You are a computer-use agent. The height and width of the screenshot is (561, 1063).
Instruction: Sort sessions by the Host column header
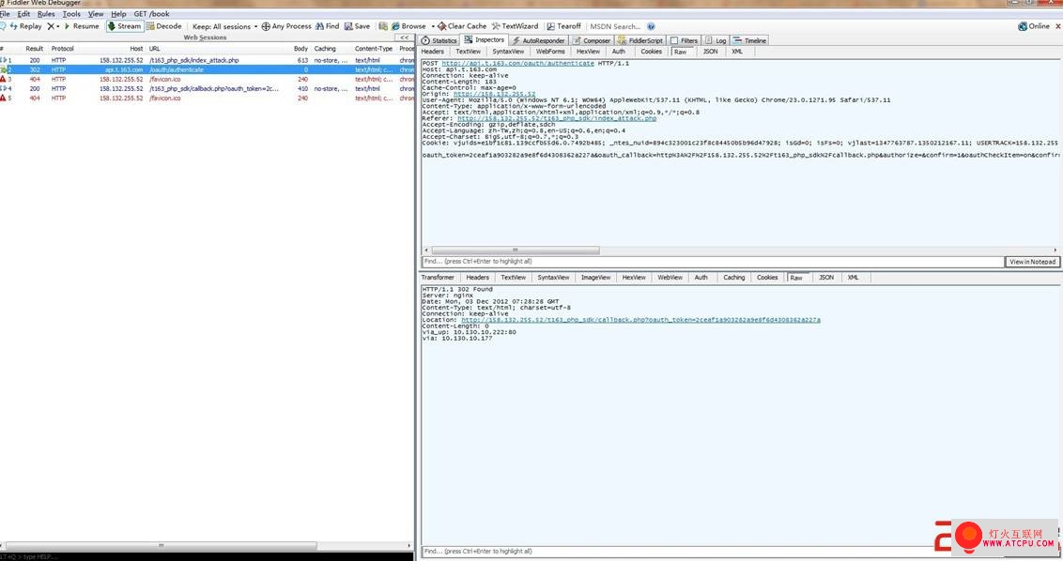(135, 49)
